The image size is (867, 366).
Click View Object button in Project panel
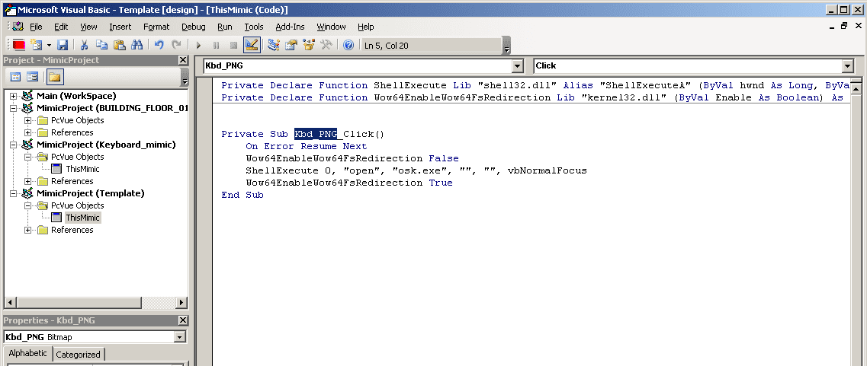[32, 77]
